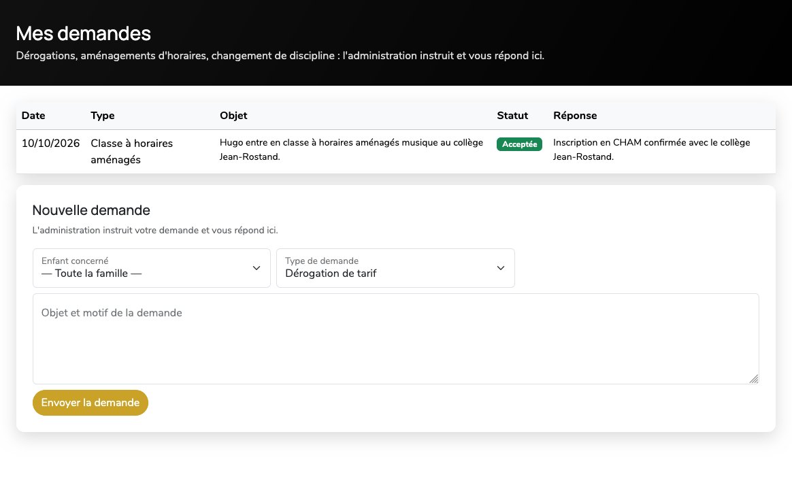
Task: Click the Nouvelle demande heading
Action: 91,210
